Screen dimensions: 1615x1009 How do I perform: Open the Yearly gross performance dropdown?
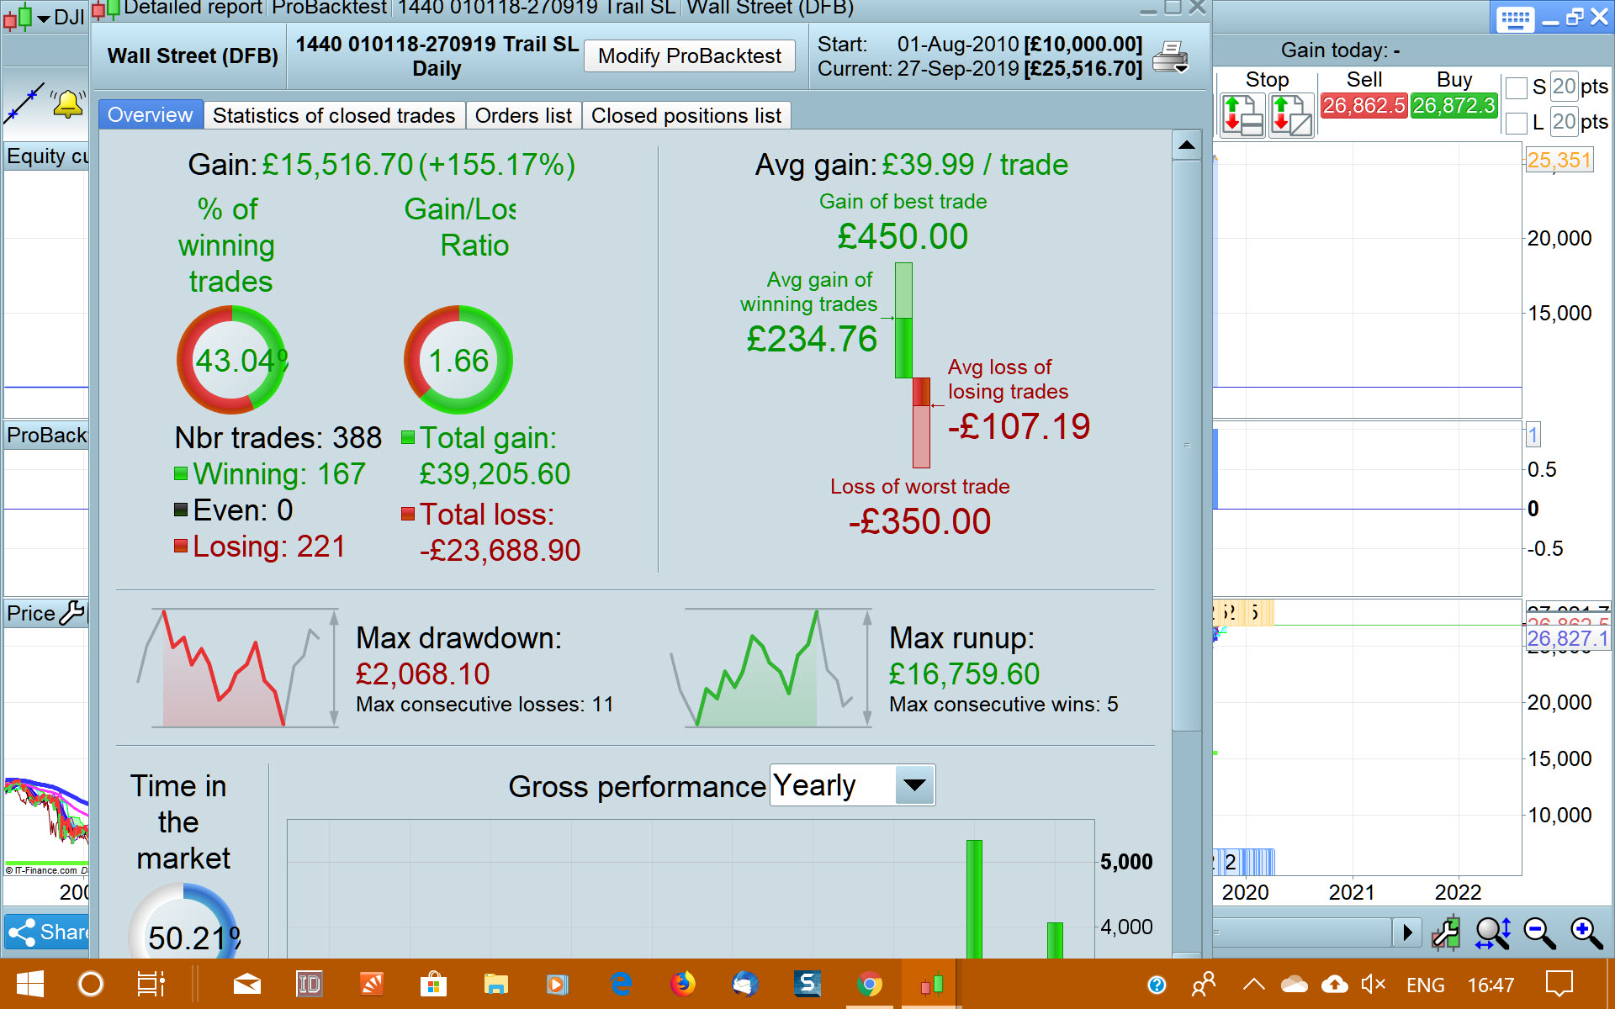tap(914, 785)
